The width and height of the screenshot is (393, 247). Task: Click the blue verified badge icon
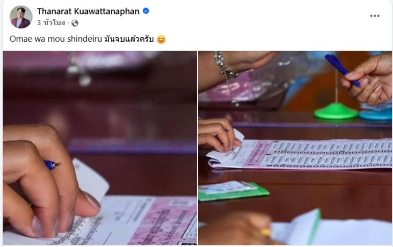click(146, 11)
